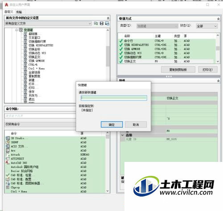
Task: Click the 打印 button
Action: (x=208, y=70)
